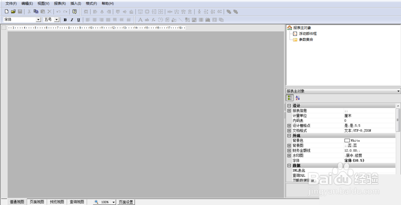The height and width of the screenshot is (205, 401).
Task: Open the font name dropdown 宋体
Action: pyautogui.click(x=38, y=20)
